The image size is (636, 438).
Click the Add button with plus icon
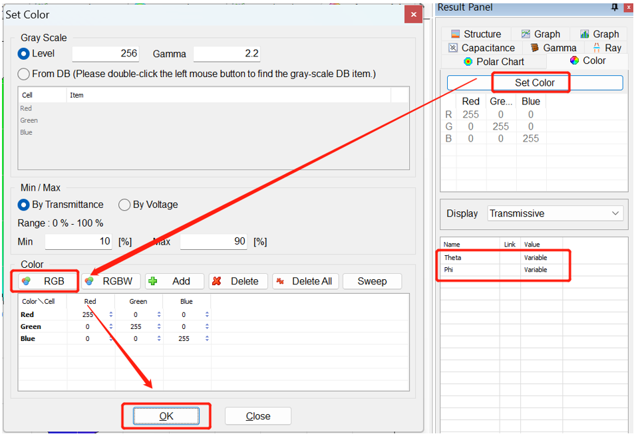(x=172, y=281)
